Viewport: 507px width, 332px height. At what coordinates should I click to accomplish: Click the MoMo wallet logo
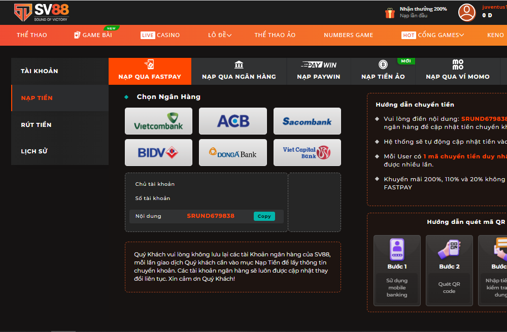point(458,64)
